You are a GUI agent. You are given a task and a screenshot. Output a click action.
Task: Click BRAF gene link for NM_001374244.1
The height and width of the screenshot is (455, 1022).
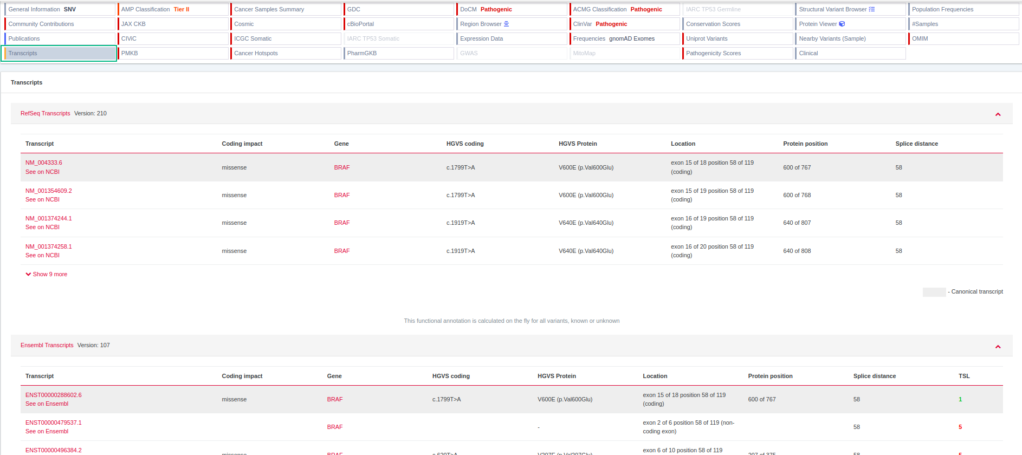tap(342, 223)
